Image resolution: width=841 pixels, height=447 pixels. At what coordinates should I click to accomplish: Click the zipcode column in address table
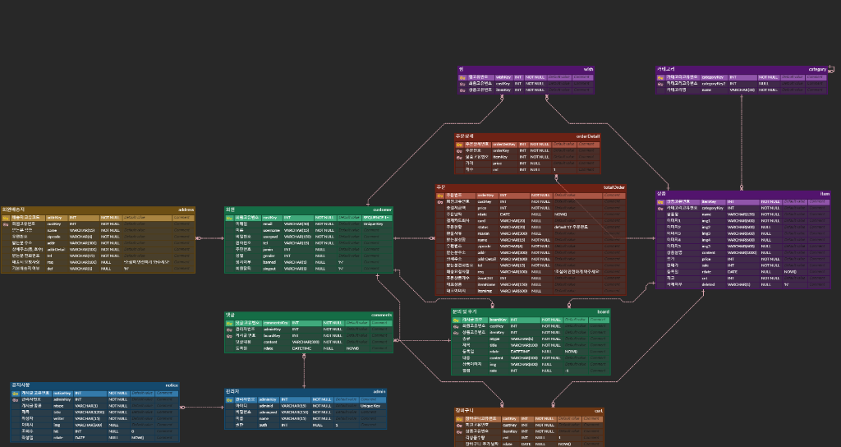[53, 237]
